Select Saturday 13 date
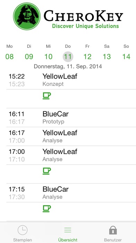Image resolution: width=136 pixels, height=243 pixels. (107, 57)
